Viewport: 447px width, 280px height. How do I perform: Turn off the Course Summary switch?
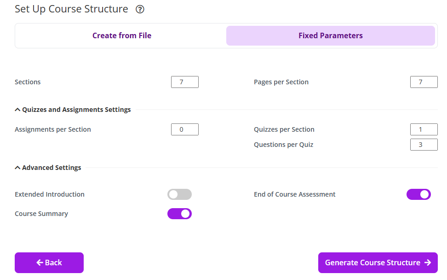[x=179, y=214]
